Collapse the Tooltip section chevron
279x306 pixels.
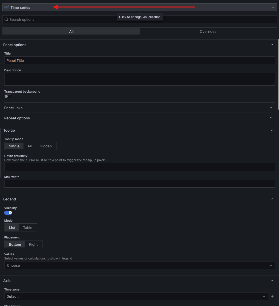point(272,130)
